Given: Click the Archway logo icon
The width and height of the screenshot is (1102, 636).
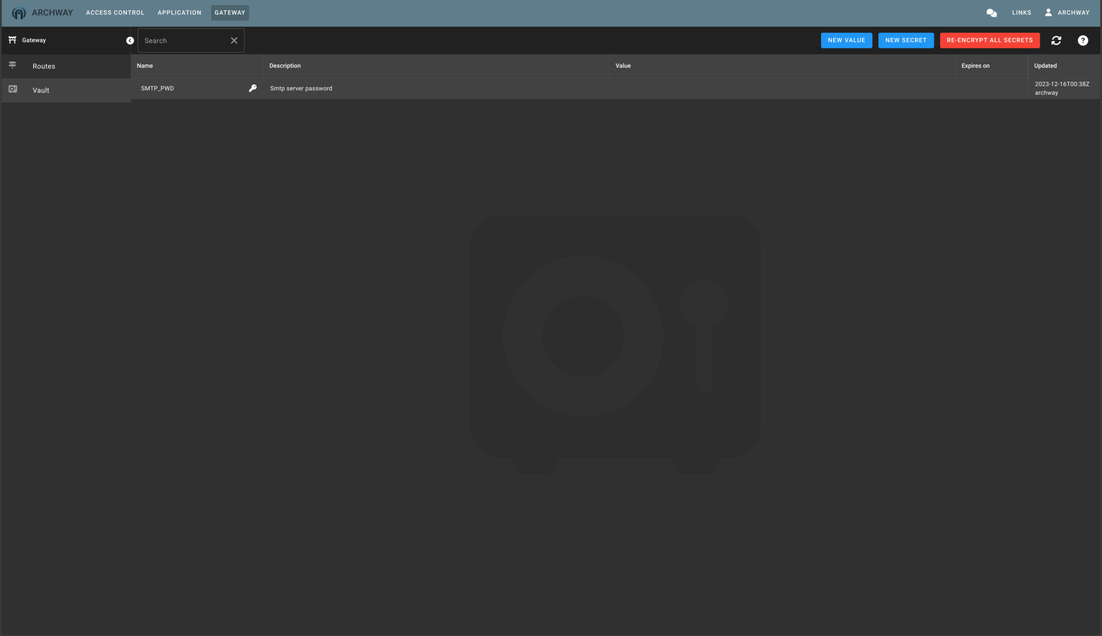Looking at the screenshot, I should pos(18,13).
